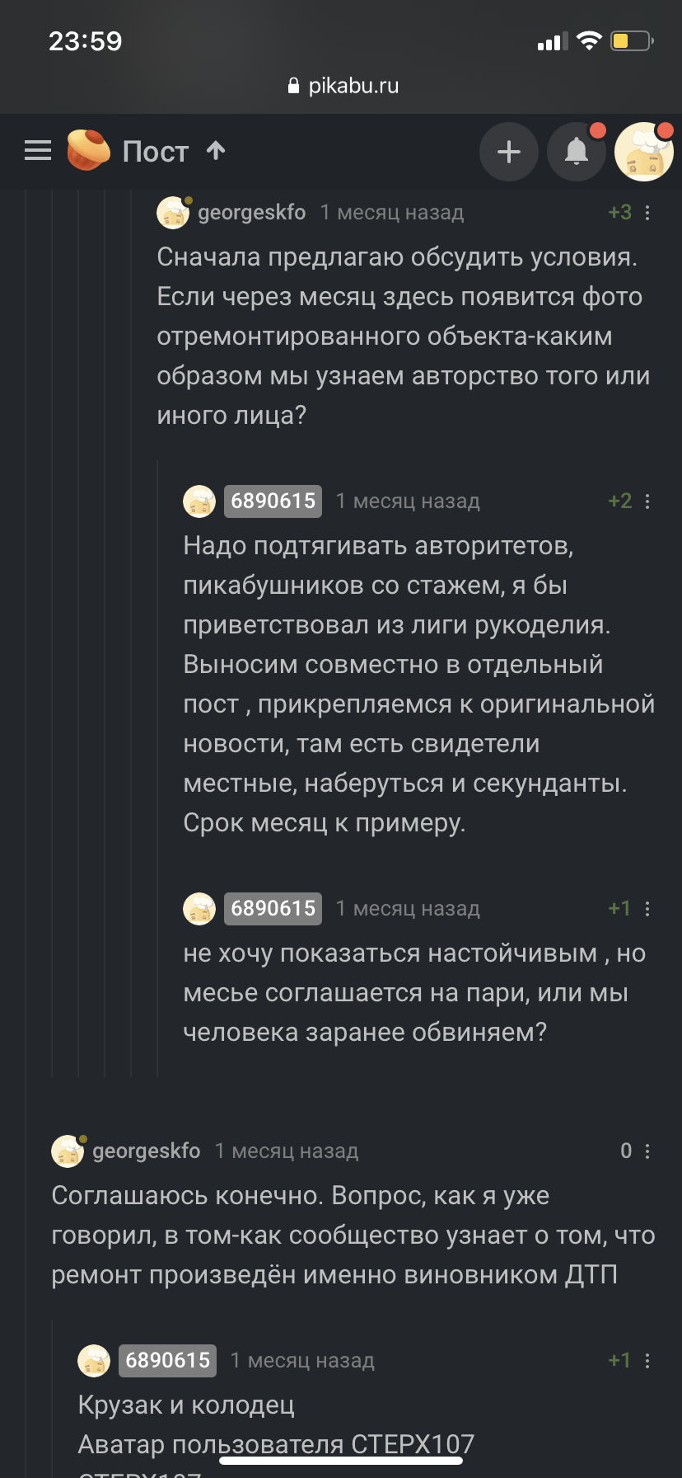This screenshot has height=1478, width=682.
Task: Open options for the 'не хочу показаться' comment
Action: 647,909
